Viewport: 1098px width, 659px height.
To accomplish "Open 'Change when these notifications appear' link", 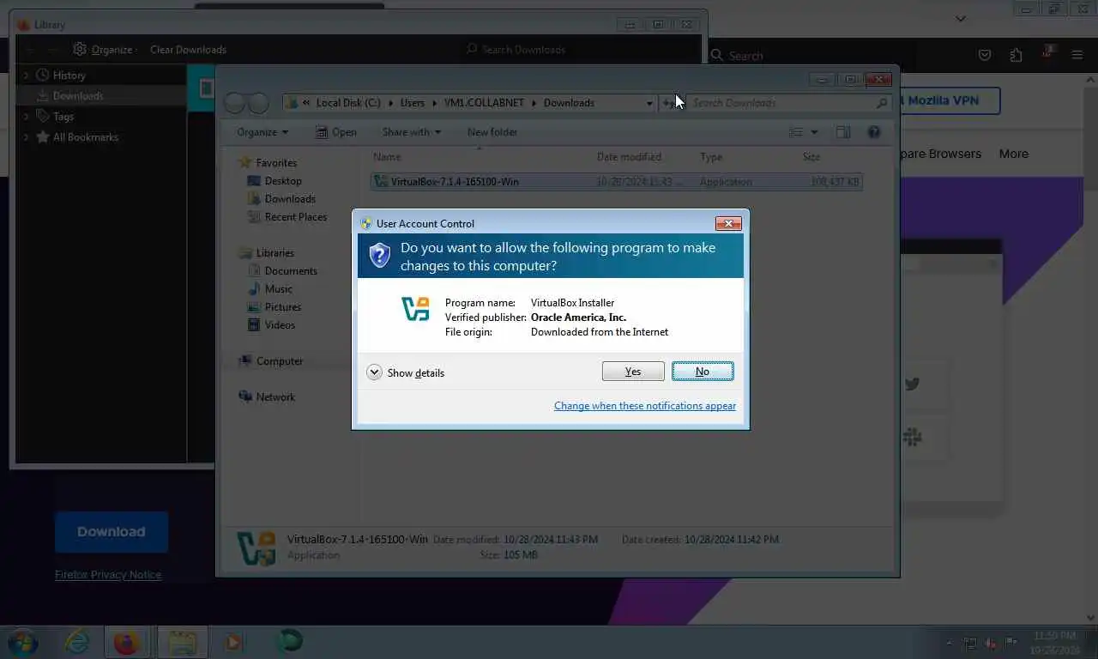I will (645, 406).
